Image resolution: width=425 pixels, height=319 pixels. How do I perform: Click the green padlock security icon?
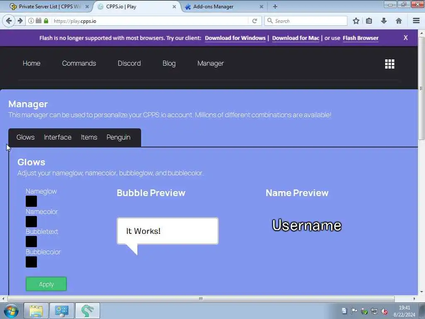click(46, 21)
